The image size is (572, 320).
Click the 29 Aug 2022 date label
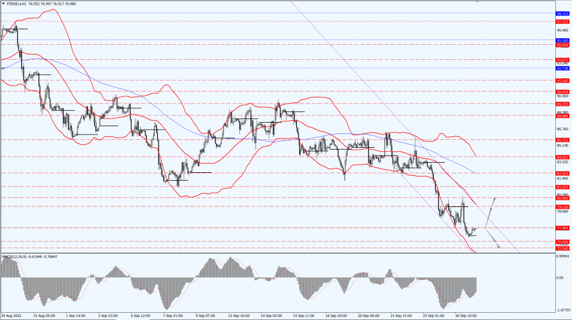11,315
